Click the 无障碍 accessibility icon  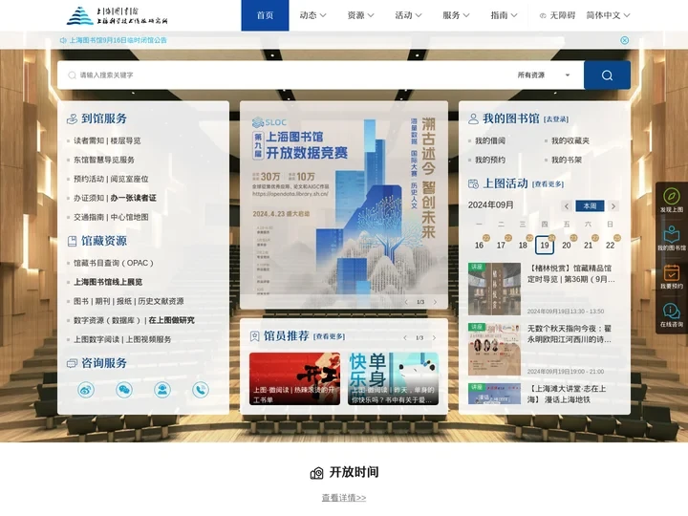click(x=543, y=16)
